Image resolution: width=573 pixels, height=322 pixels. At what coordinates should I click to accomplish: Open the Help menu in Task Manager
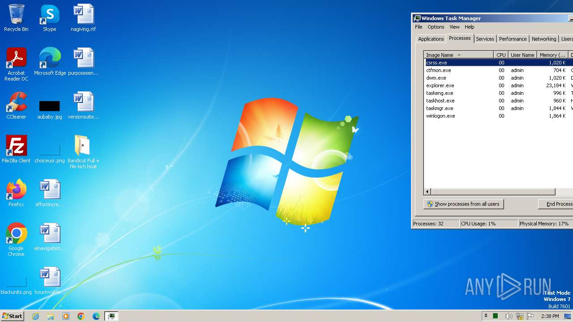469,27
